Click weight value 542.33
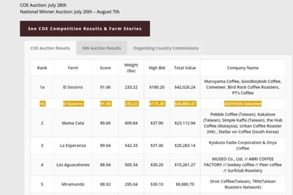Screen dimensions: 293x195 (131, 145)
